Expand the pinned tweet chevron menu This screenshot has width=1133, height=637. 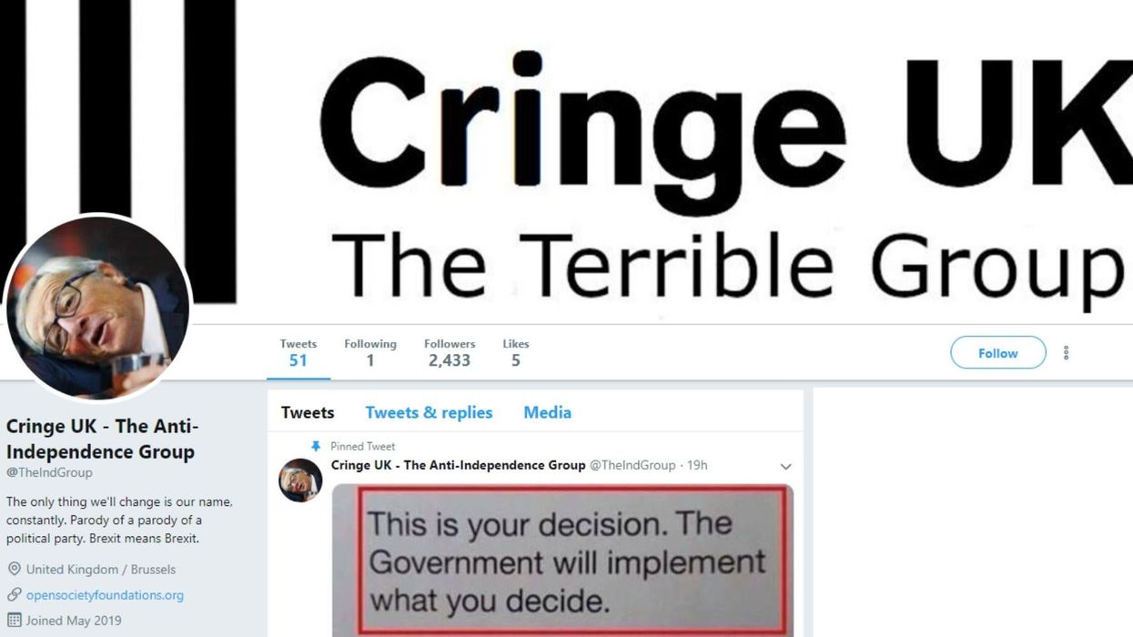point(785,466)
